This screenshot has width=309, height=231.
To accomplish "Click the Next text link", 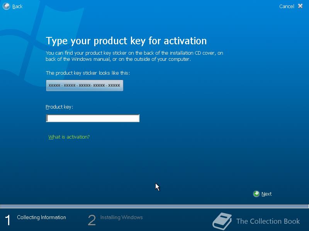I will point(267,194).
